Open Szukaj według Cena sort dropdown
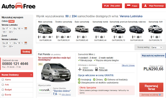 157,47
